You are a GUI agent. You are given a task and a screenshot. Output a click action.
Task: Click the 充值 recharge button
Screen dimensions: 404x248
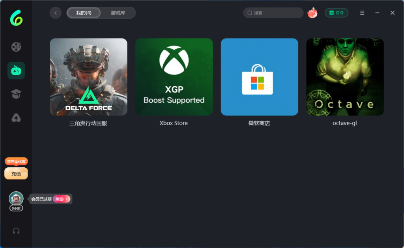16,174
